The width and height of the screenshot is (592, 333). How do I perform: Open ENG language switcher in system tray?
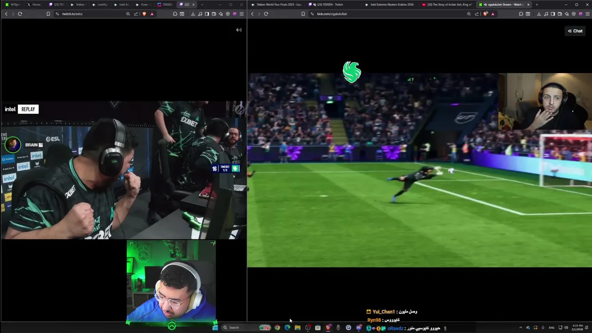552,327
